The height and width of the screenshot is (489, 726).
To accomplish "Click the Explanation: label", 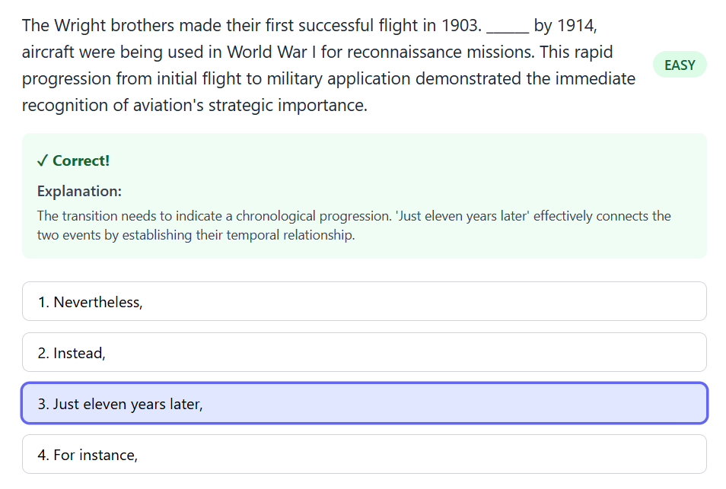I will (79, 191).
